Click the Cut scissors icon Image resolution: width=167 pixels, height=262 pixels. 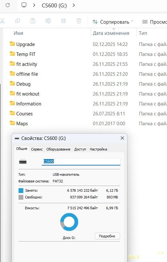[x=2, y=21]
